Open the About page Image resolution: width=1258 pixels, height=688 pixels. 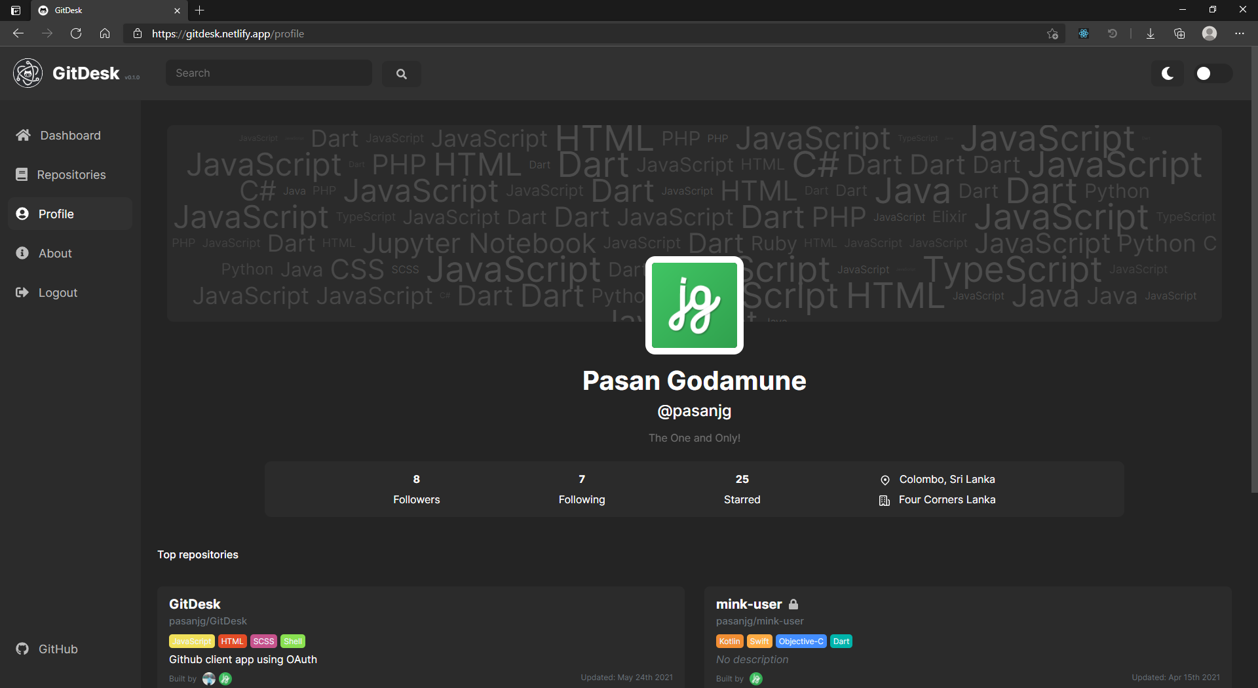tap(70, 253)
